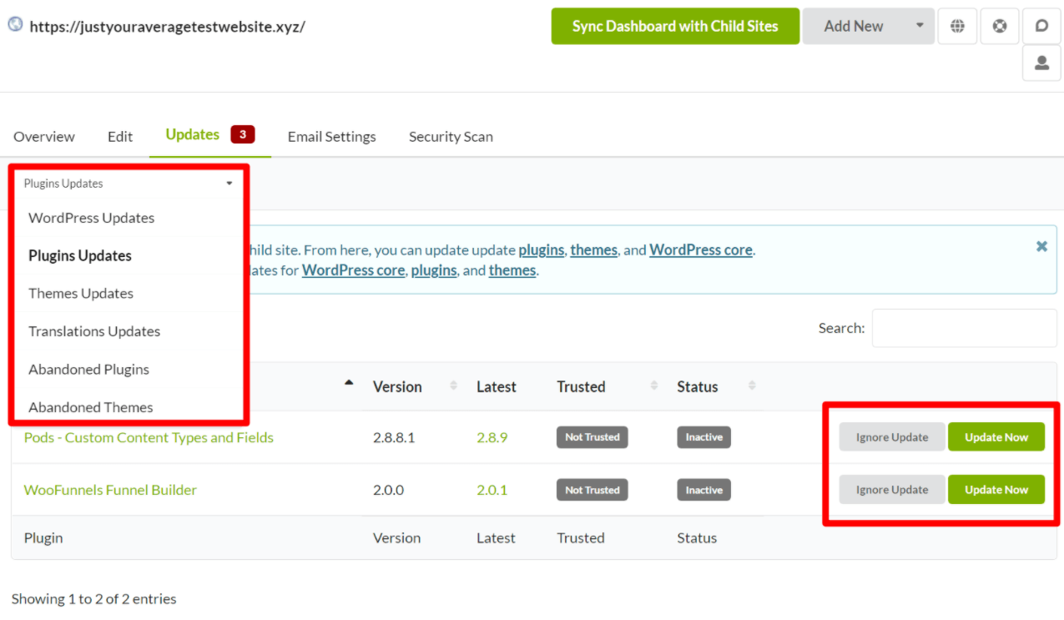The width and height of the screenshot is (1064, 620).
Task: Open the WooFunnels Funnel Builder link
Action: tap(110, 490)
